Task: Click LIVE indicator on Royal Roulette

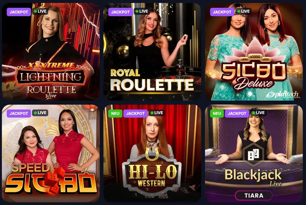Action: click(x=142, y=11)
